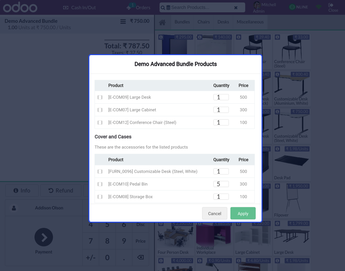345x271 pixels.
Task: Select the Four Person Desk product
Action: pos(175,239)
